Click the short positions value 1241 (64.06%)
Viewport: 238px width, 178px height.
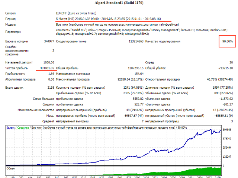point(134,88)
